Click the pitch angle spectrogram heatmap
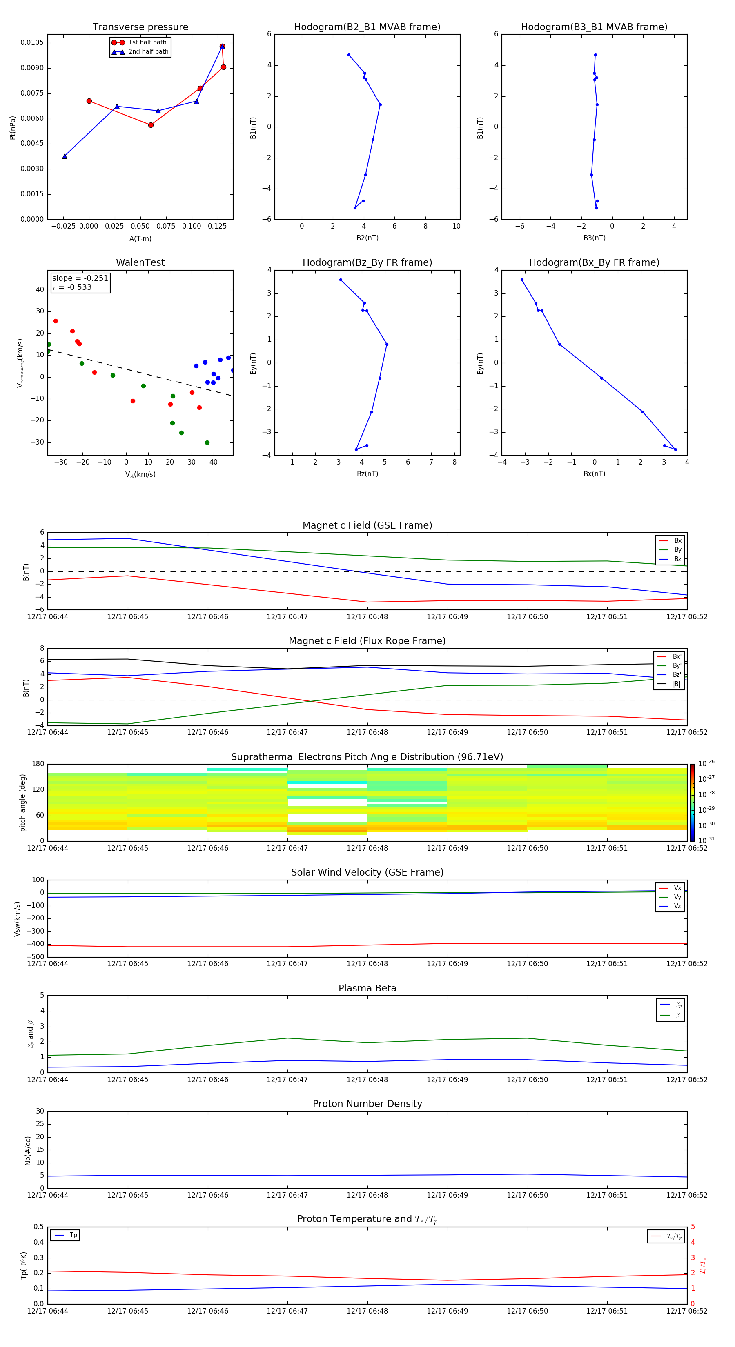 pyautogui.click(x=367, y=802)
